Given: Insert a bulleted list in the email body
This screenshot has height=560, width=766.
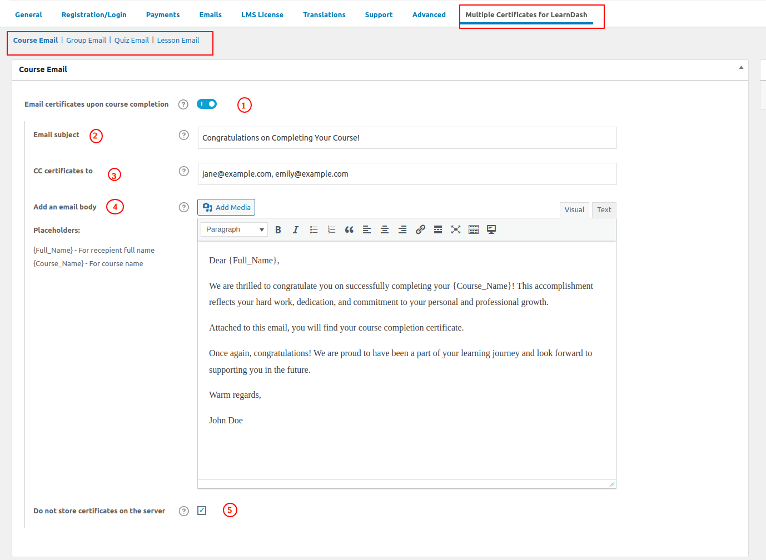Looking at the screenshot, I should point(314,229).
